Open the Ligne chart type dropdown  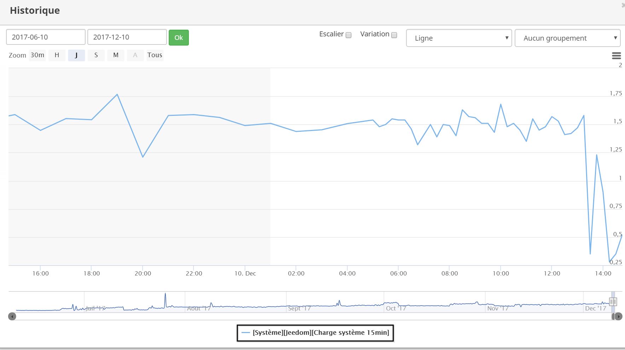pos(459,38)
